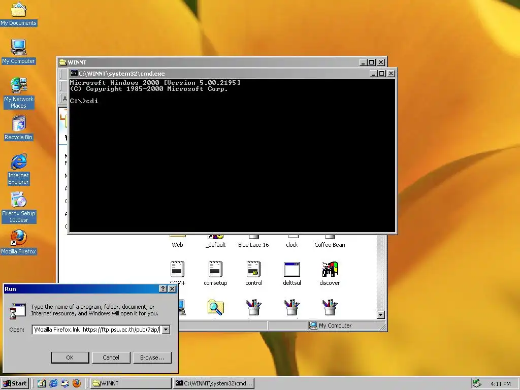The height and width of the screenshot is (390, 520).
Task: Select the COM+ file in WINNT window
Action: tap(177, 273)
